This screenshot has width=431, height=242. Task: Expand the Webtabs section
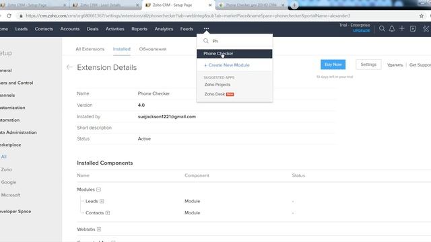pyautogui.click(x=99, y=229)
